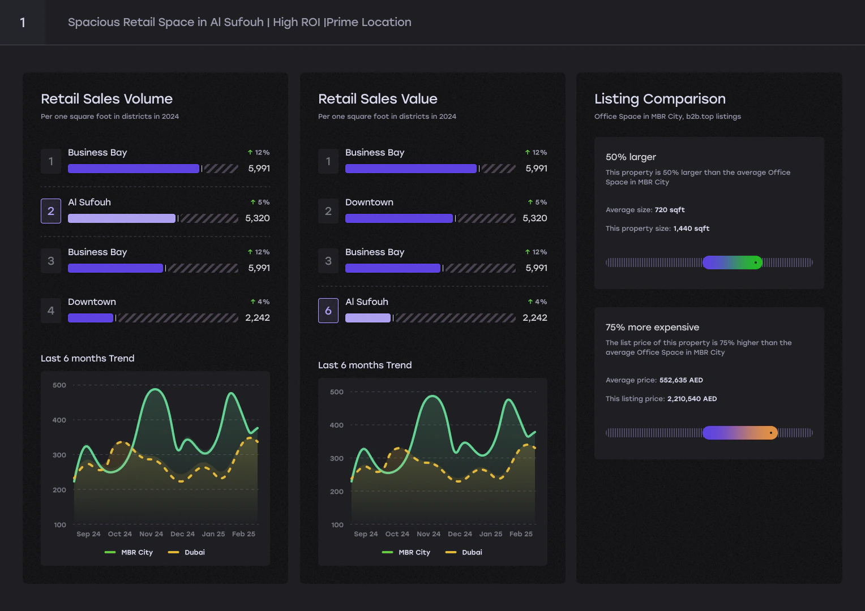Click 'Feb 25' on the Sales Value chart axis

(x=521, y=534)
